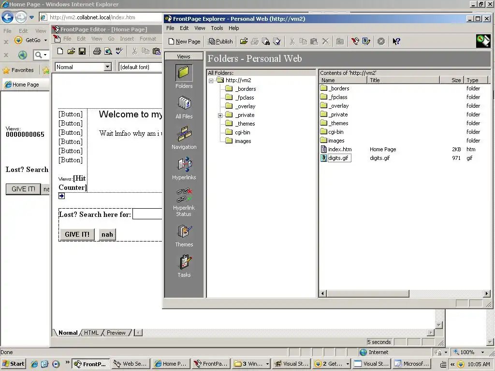Screen dimensions: 495x371
Task: Open the Hyperlink Status view
Action: (x=184, y=202)
